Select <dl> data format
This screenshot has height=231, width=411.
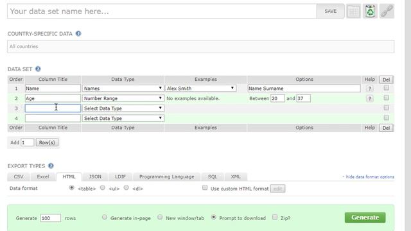tap(126, 187)
